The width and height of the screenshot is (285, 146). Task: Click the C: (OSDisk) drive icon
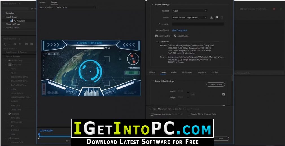pyautogui.click(x=12, y=21)
